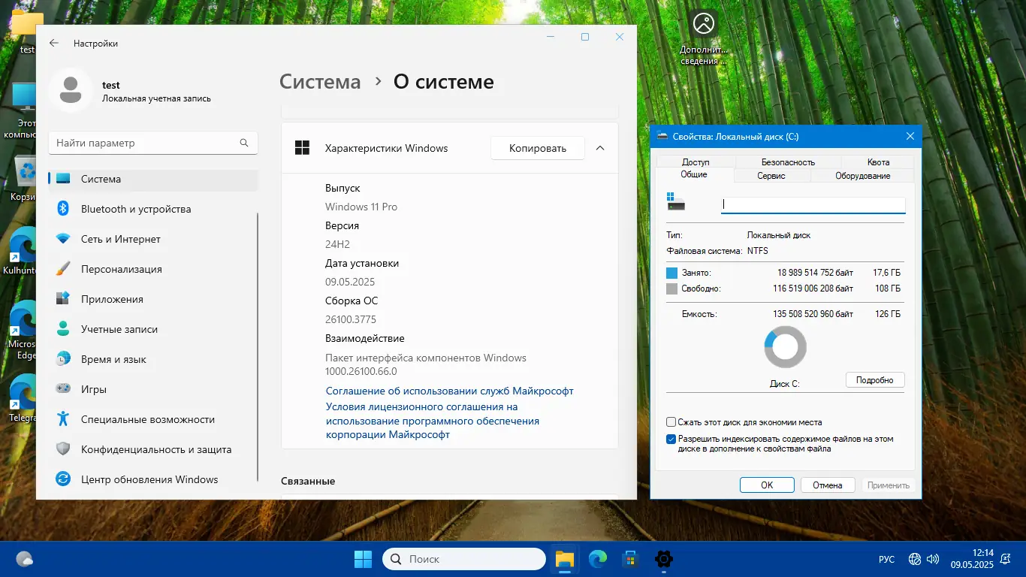Click File Explorer icon in taskbar

pyautogui.click(x=564, y=559)
